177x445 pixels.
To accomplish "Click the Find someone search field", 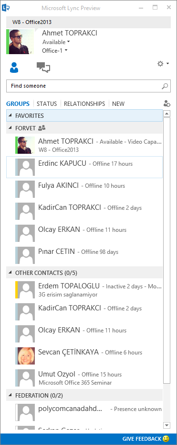I will coord(89,86).
